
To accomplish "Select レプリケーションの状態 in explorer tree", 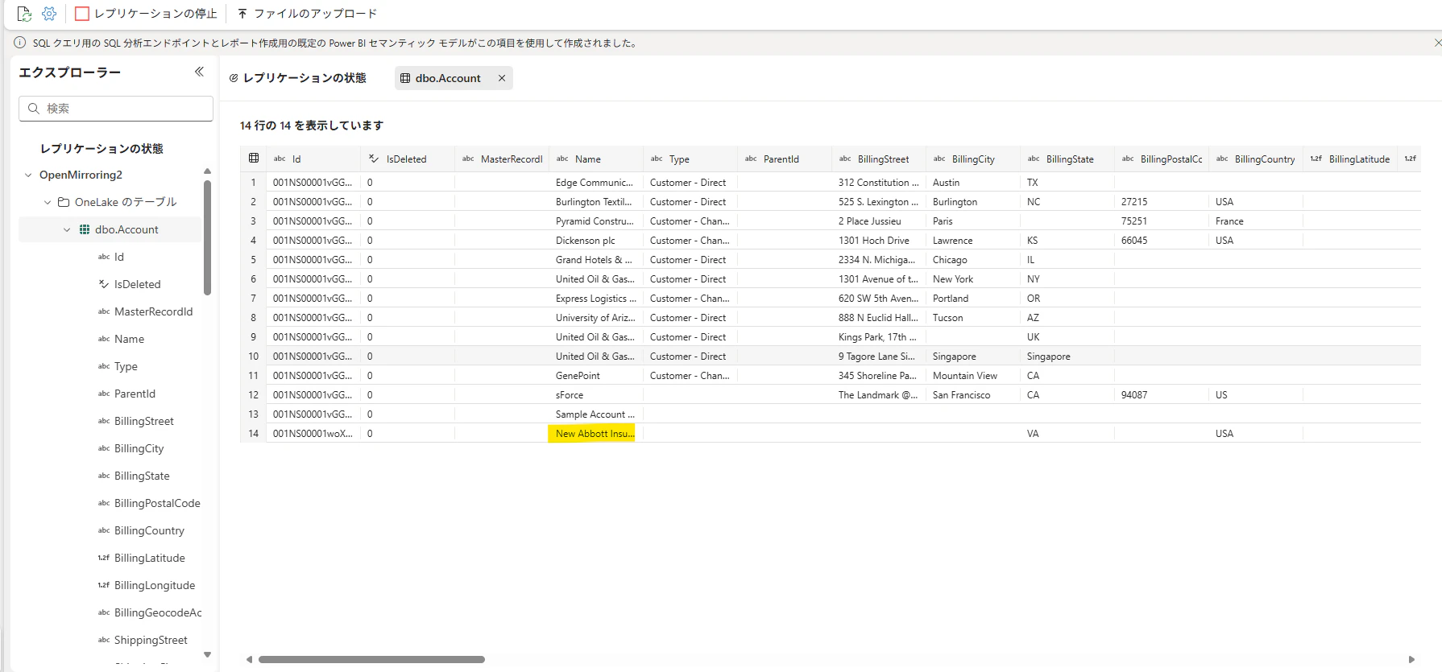I will [102, 149].
